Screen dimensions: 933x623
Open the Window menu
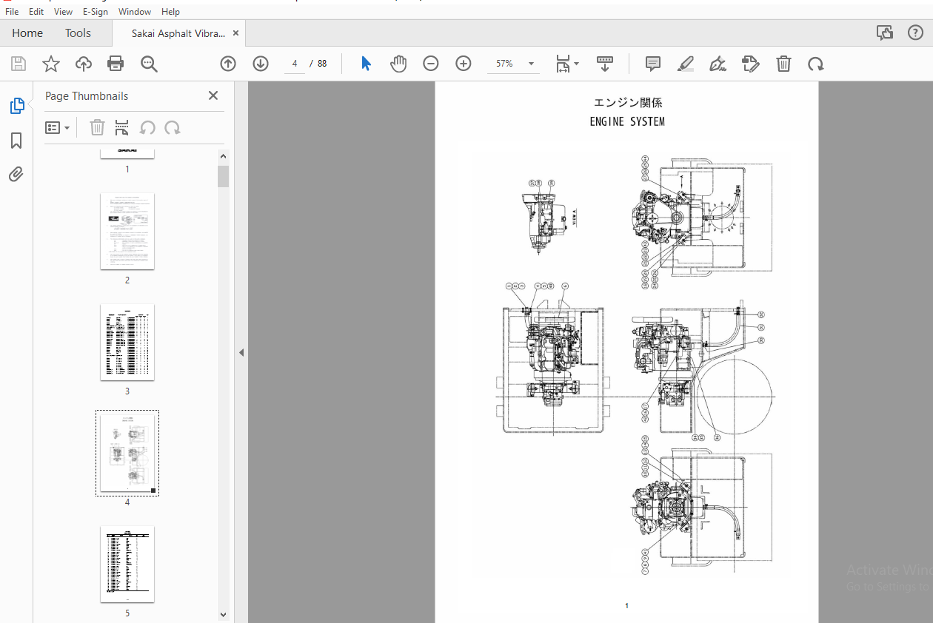(135, 12)
